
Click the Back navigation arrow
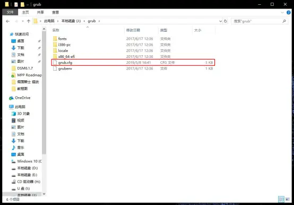pyautogui.click(x=7, y=21)
